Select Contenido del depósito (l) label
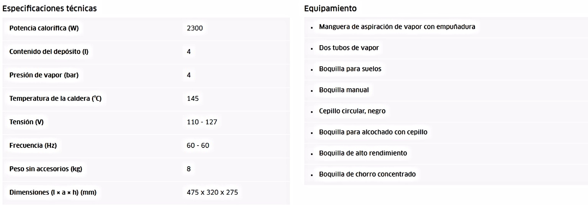The width and height of the screenshot is (588, 205). point(49,52)
